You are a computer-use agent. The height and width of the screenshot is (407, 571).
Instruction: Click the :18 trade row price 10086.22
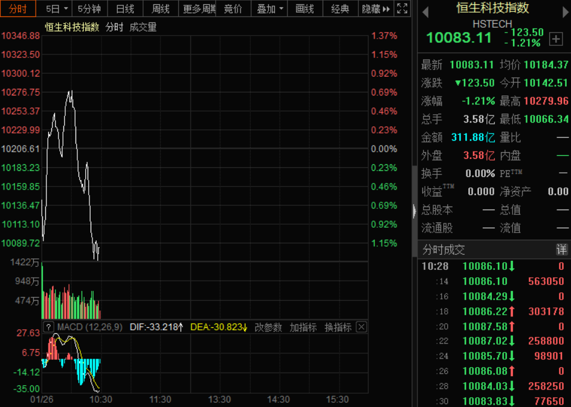pos(485,311)
